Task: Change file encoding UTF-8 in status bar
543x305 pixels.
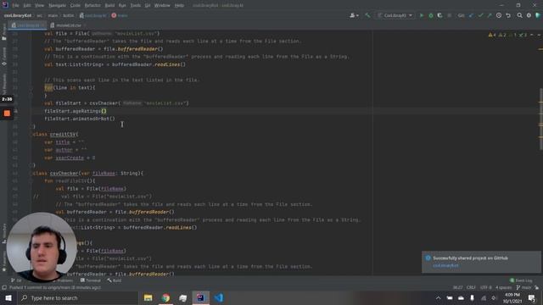Action: [x=485, y=288]
